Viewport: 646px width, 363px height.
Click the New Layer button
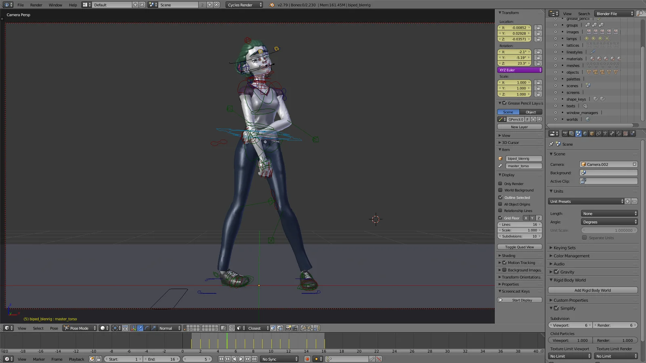point(520,127)
